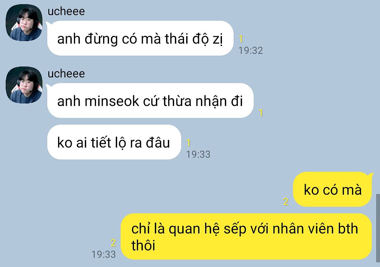This screenshot has width=380, height=267.
Task: Tap the word 'thôi' in last message
Action: [143, 245]
